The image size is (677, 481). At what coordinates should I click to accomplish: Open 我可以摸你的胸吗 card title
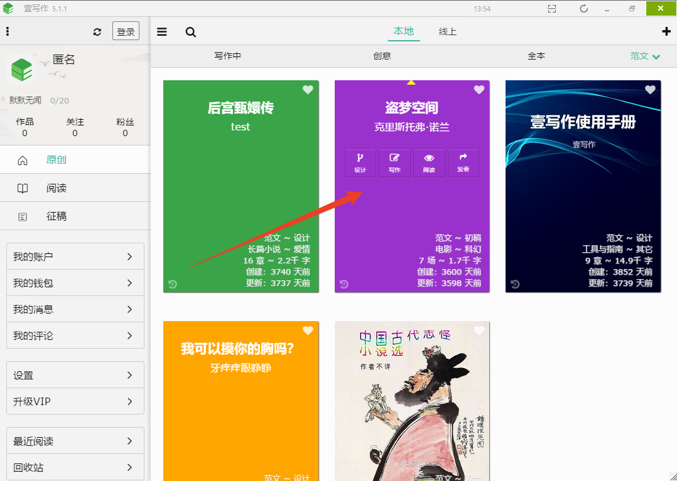[x=237, y=348]
